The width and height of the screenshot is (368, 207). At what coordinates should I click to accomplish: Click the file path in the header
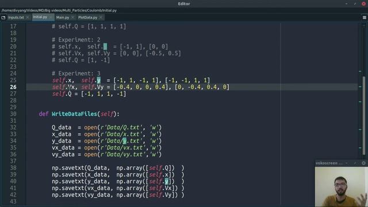(59, 10)
